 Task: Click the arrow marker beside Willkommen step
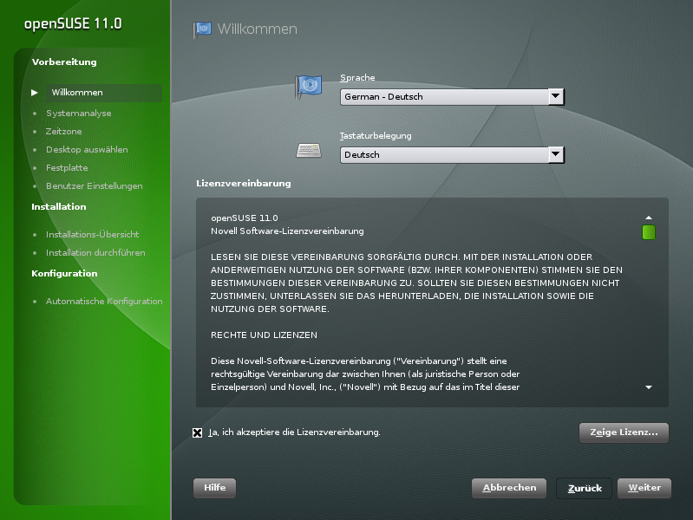35,93
